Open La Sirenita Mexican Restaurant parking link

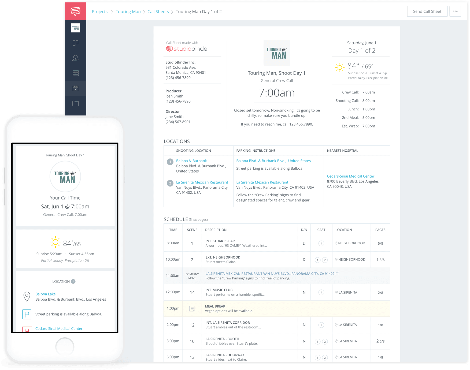pos(262,182)
